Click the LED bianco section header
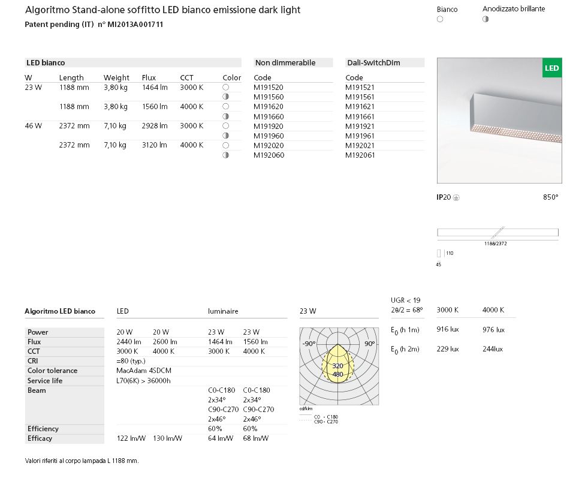Image resolution: width=588 pixels, height=481 pixels. click(46, 62)
